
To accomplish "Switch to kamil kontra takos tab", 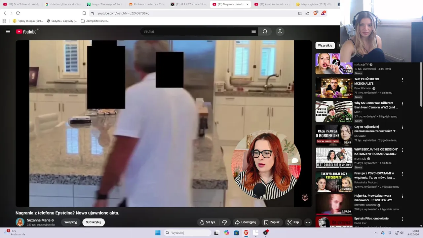I will tap(272, 4).
